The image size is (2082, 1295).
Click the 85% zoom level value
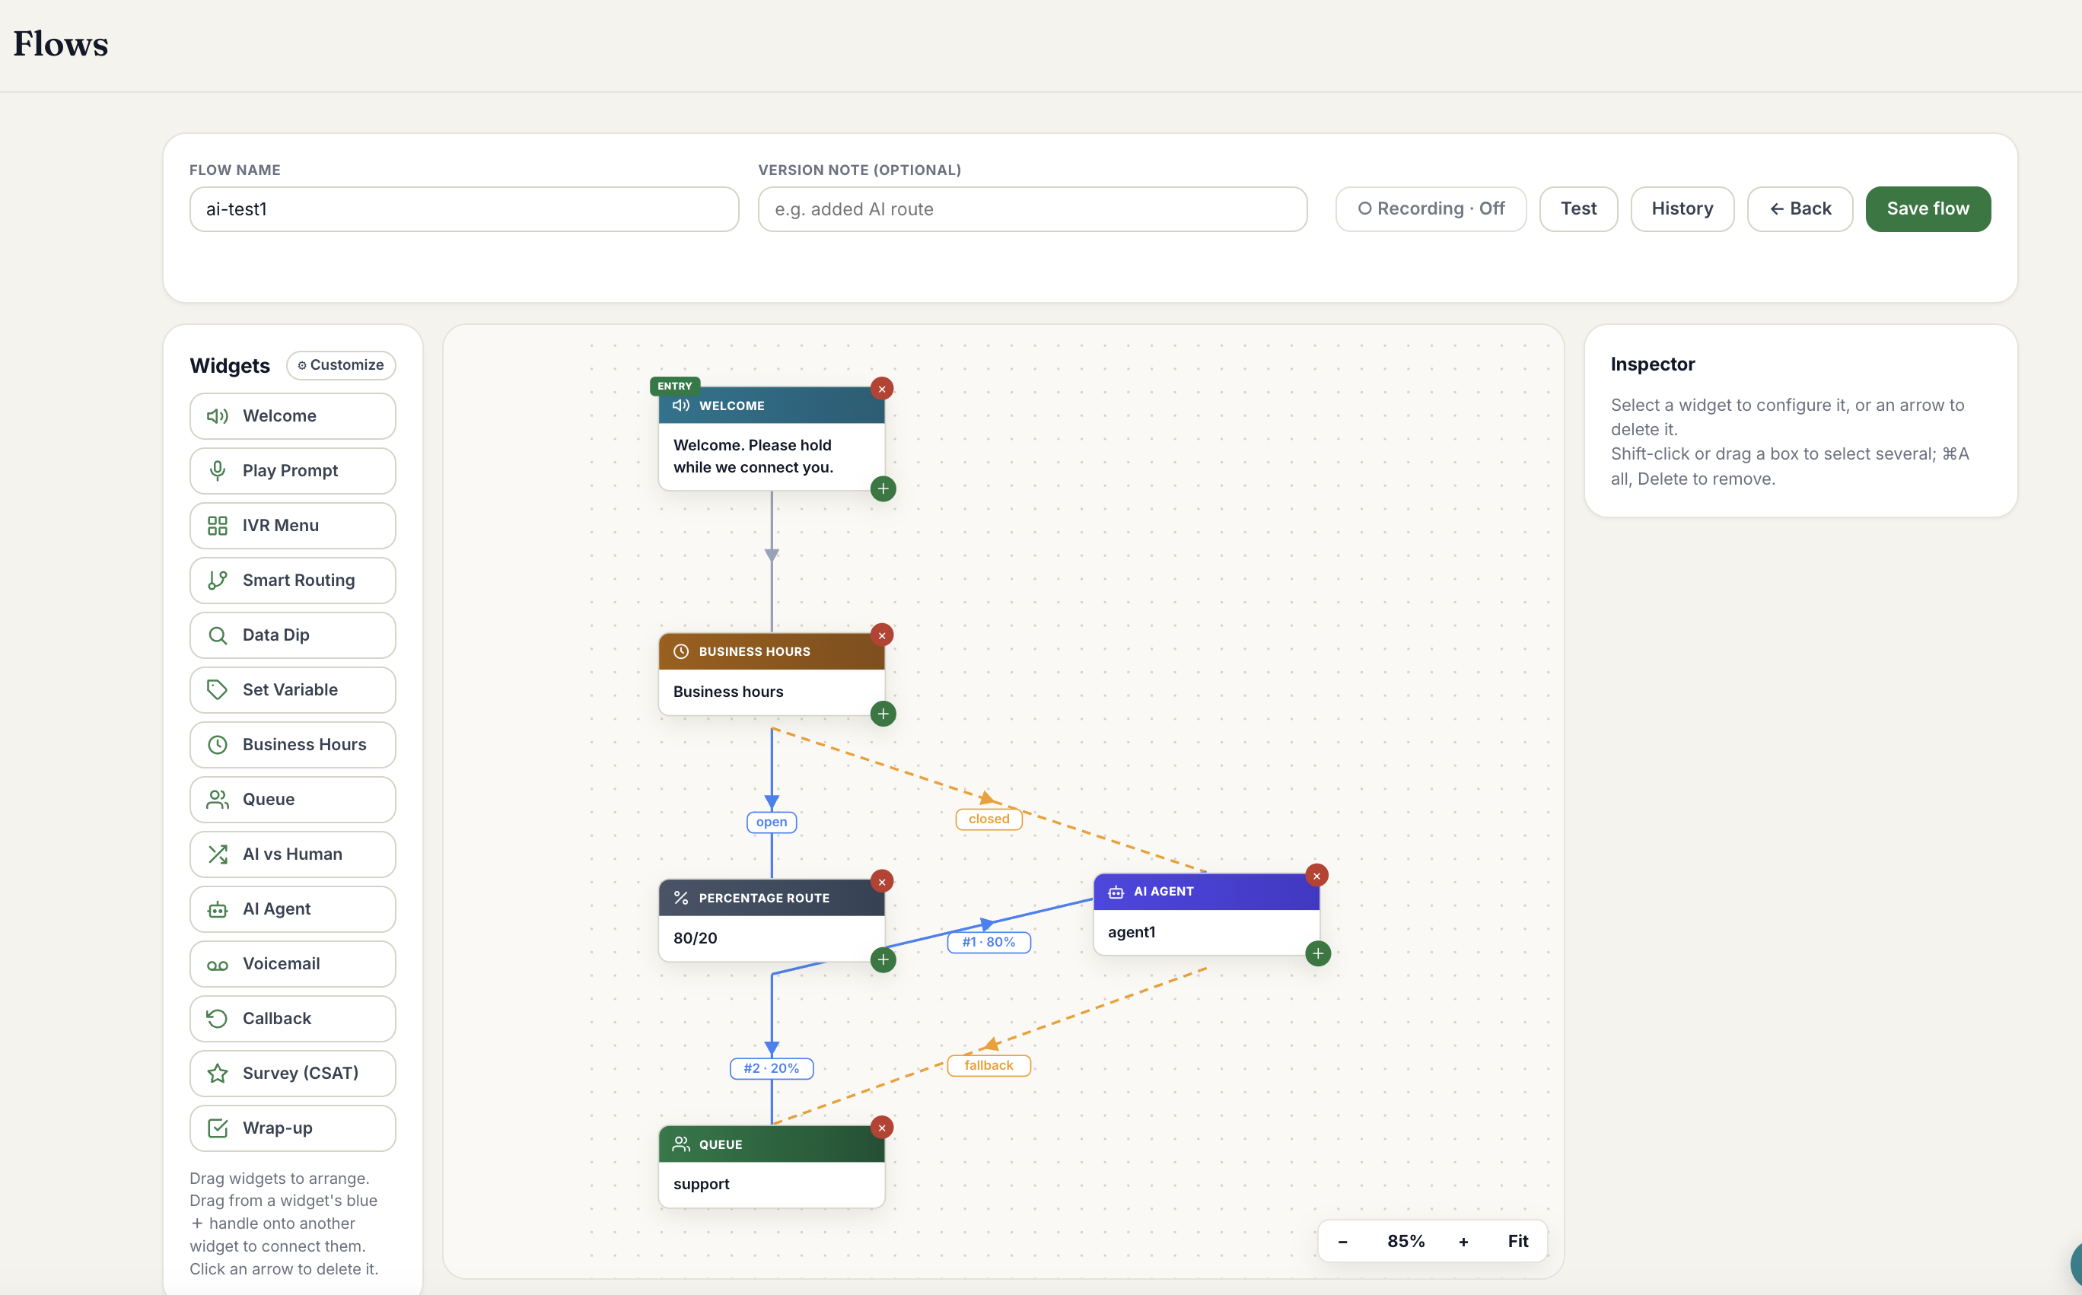[1406, 1242]
